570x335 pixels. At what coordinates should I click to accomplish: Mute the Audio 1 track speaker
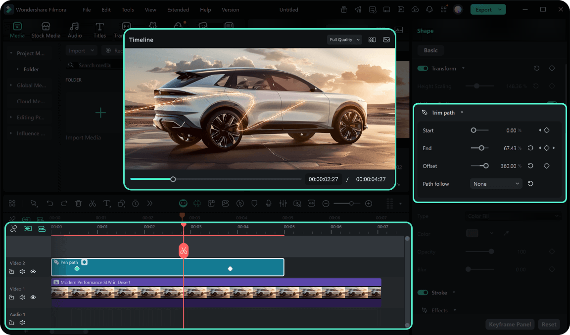click(x=23, y=323)
